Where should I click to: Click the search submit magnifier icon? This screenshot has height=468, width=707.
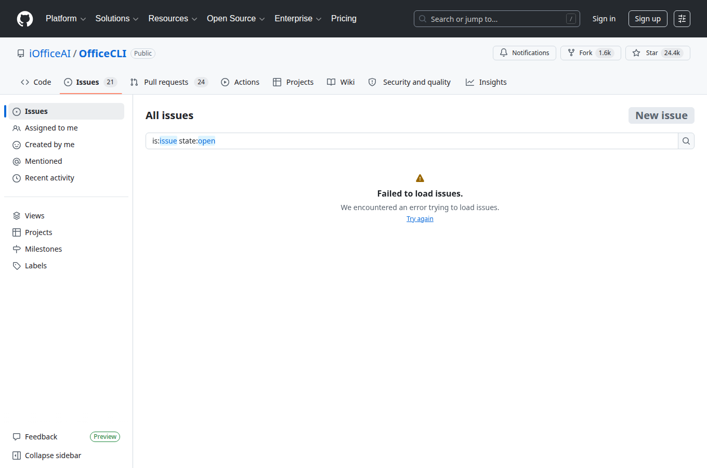(686, 141)
